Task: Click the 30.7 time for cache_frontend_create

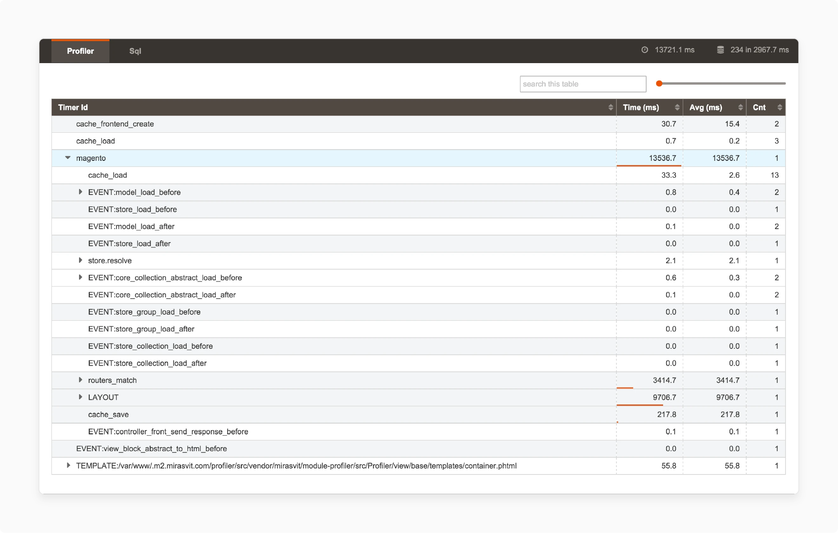Action: [669, 124]
